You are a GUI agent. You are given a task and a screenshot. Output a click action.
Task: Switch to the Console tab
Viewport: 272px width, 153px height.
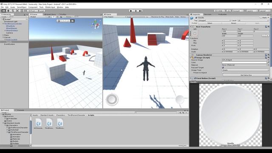[20, 110]
